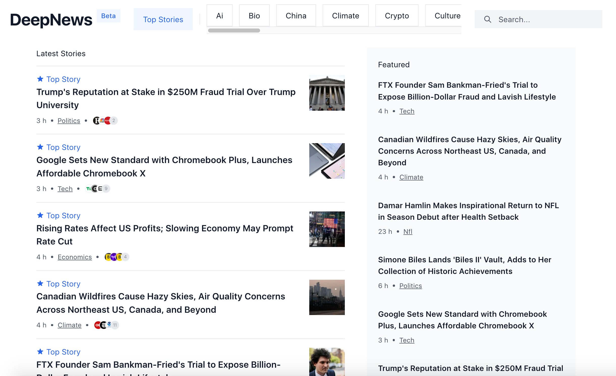Click the Top Story star on FTX article
This screenshot has width=616, height=376.
tap(40, 352)
